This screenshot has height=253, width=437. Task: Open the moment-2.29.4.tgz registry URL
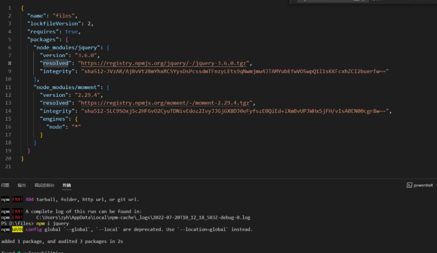point(166,103)
